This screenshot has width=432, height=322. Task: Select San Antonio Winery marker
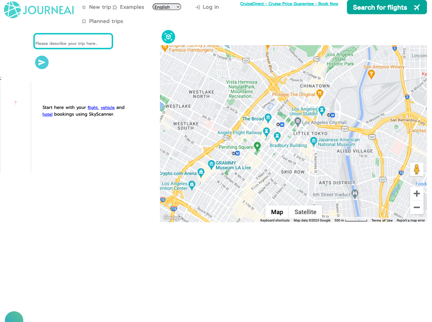[x=371, y=74]
